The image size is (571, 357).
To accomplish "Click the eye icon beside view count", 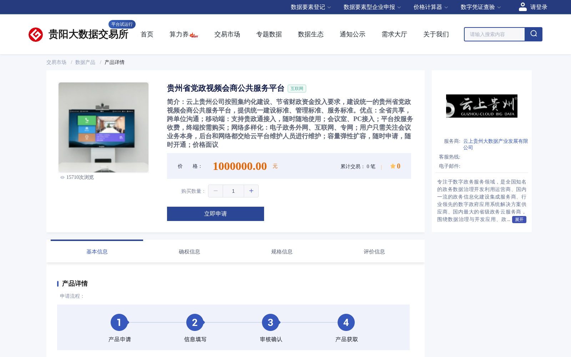I will 62,177.
